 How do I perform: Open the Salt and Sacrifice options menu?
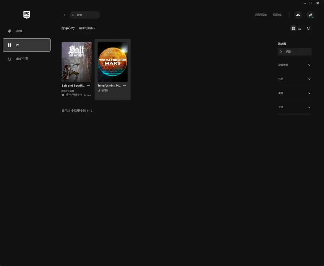[88, 85]
